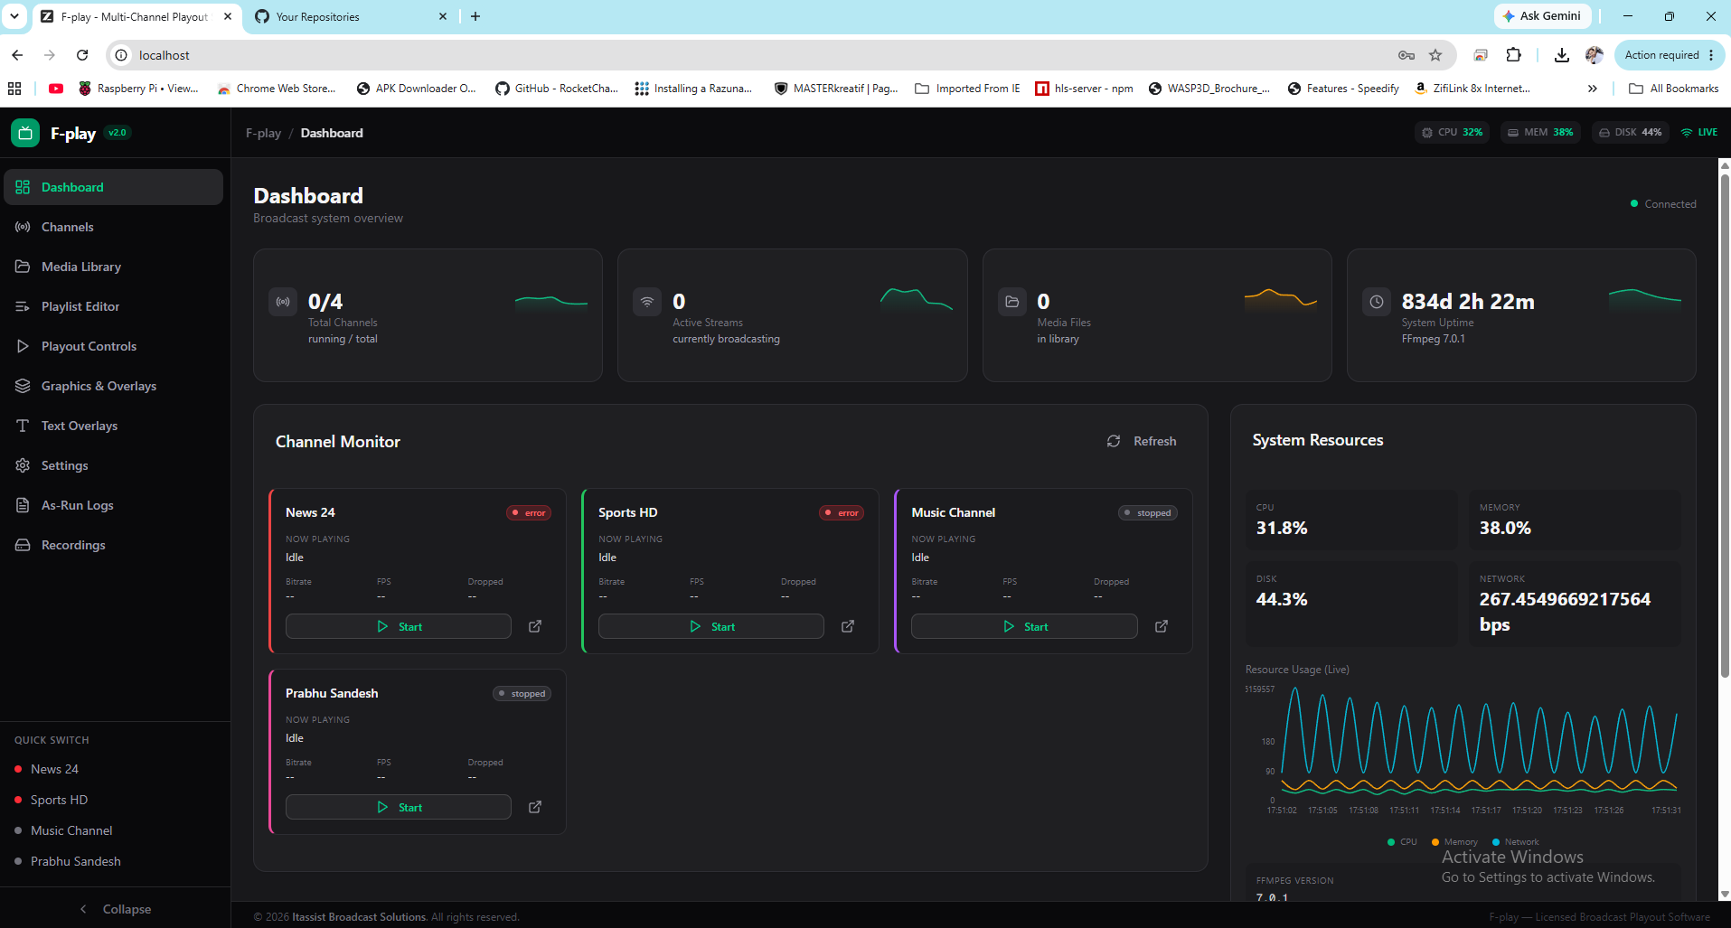Click the DISK 44% header indicator
This screenshot has width=1731, height=928.
(1631, 132)
